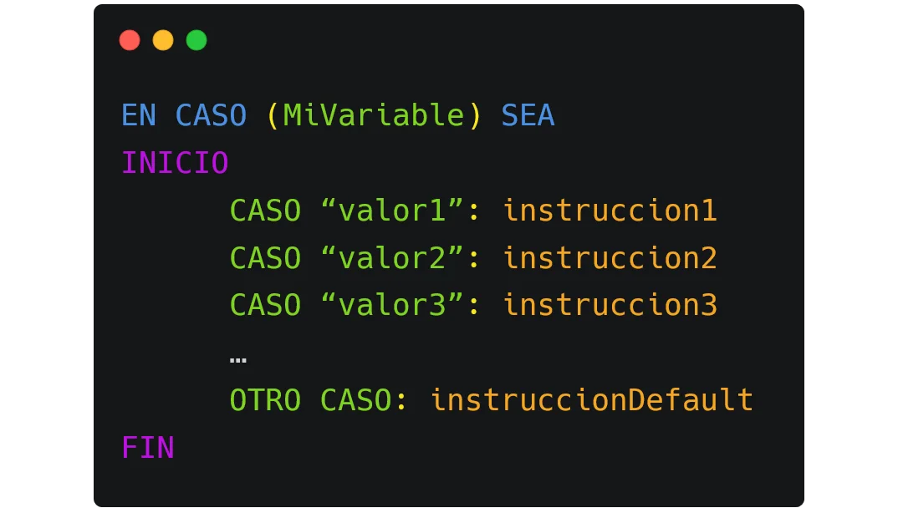Select the "valor3" string literal

[392, 305]
